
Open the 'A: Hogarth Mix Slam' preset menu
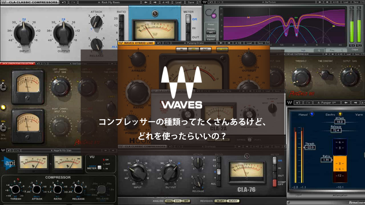click(x=61, y=151)
